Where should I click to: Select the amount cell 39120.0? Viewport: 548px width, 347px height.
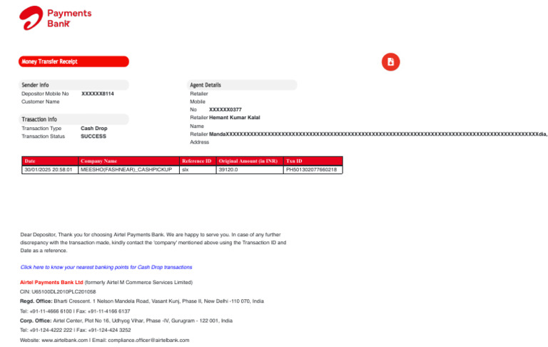250,170
